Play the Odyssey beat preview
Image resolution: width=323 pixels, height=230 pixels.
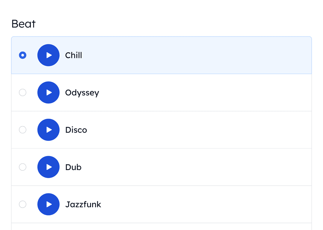(x=48, y=92)
